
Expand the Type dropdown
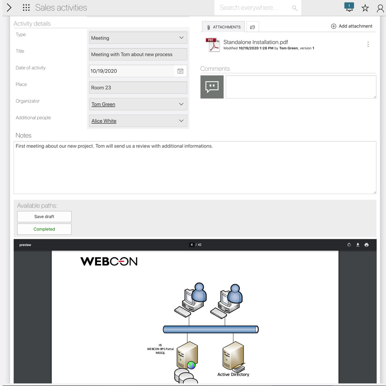pyautogui.click(x=181, y=38)
